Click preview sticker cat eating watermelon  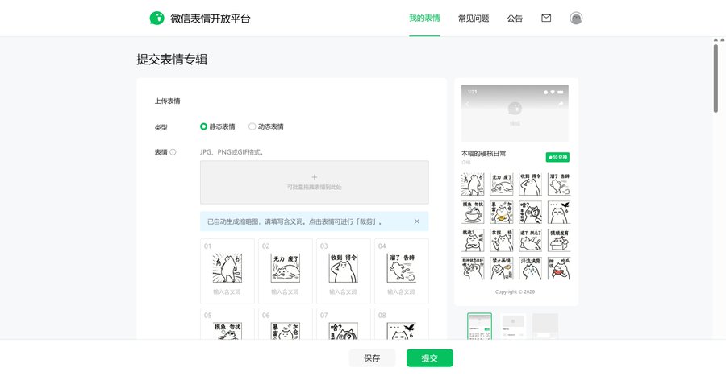tap(559, 268)
